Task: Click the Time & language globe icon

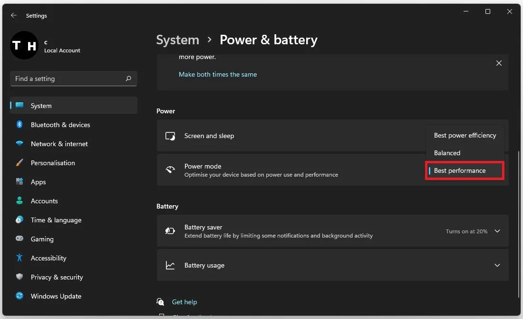Action: tap(19, 220)
